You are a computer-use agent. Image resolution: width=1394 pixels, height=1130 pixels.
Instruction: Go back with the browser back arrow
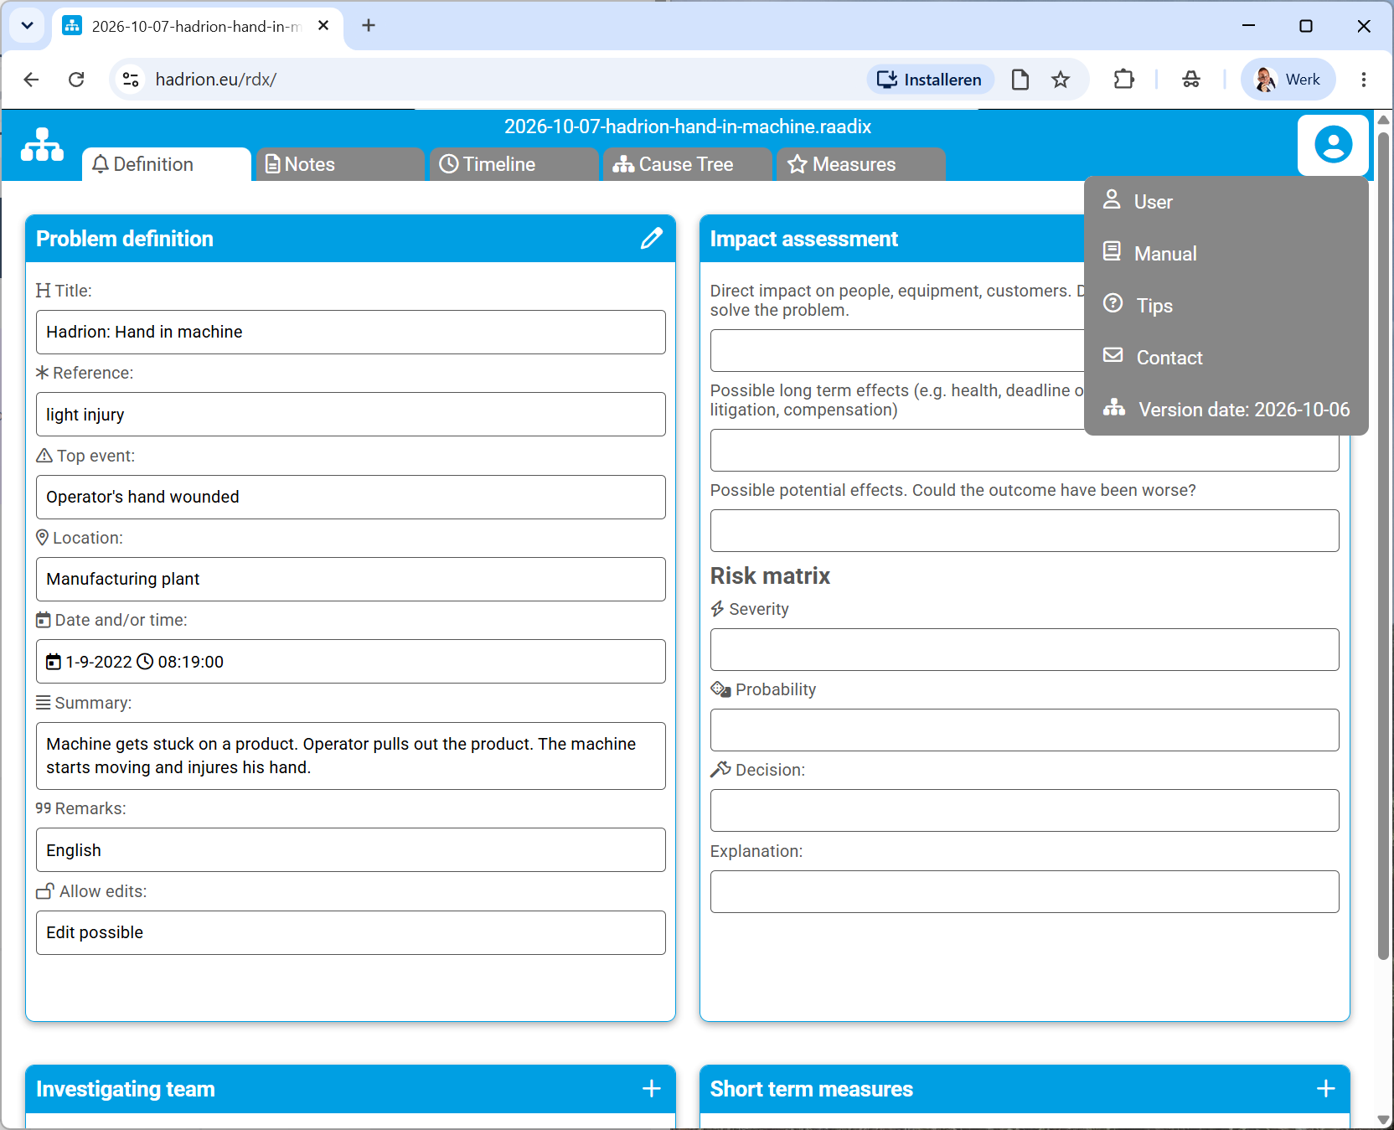(x=31, y=80)
